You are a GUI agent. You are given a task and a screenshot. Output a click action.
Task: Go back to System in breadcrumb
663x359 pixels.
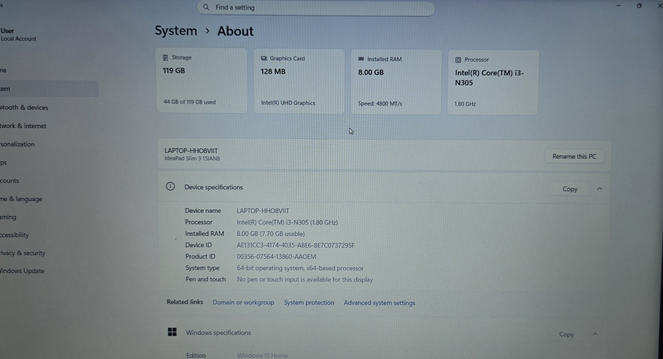click(x=176, y=31)
